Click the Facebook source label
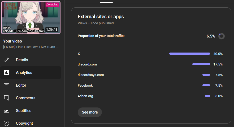This screenshot has width=234, height=127. coord(85,85)
